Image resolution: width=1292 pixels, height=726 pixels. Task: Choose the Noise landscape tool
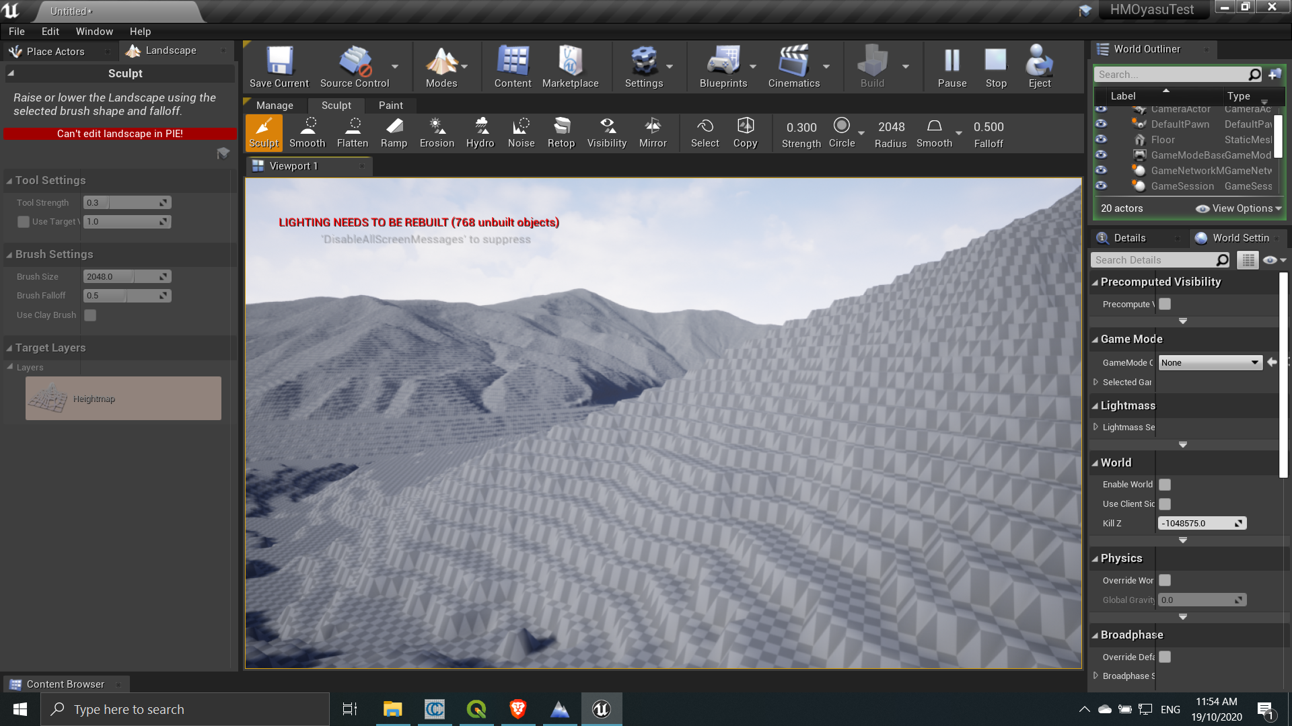[521, 132]
